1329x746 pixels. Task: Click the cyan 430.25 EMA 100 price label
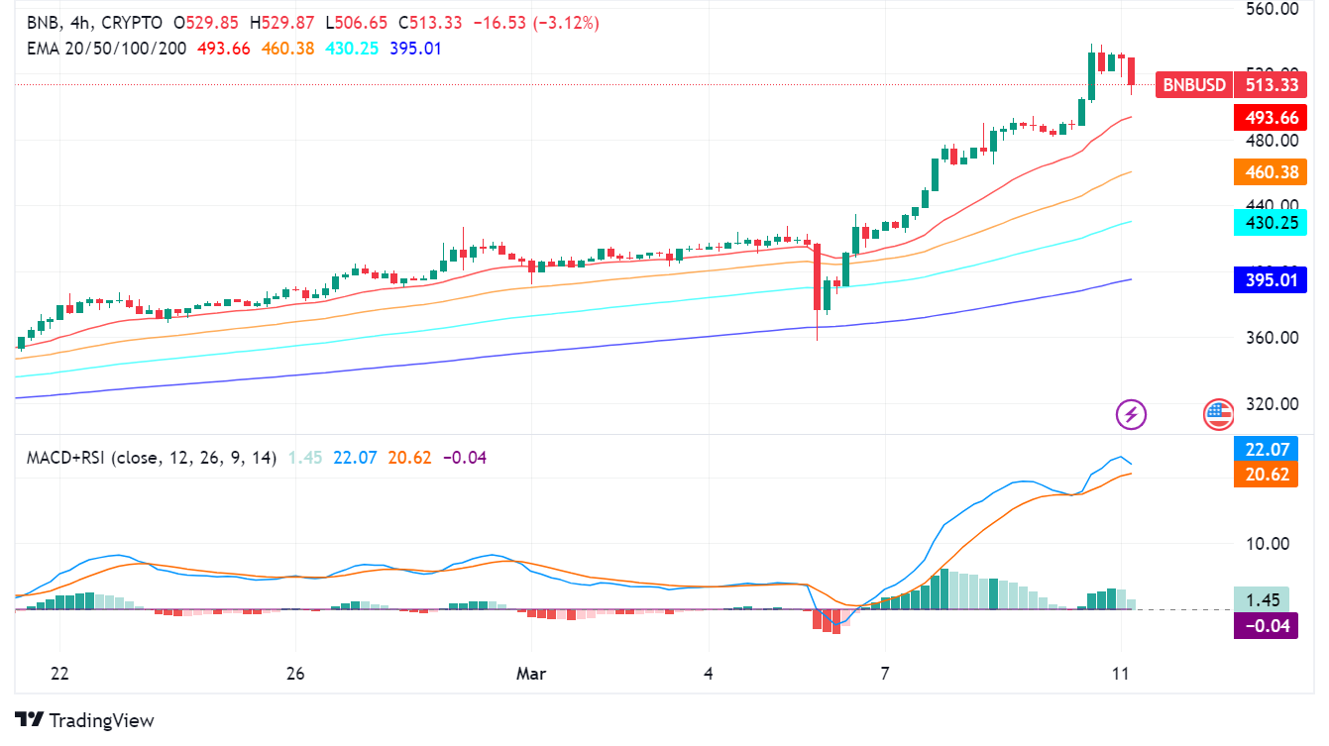[x=1271, y=223]
